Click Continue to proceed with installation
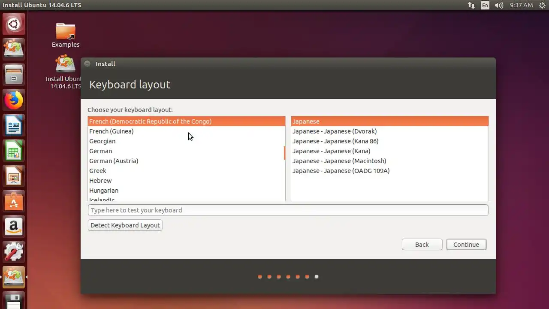Image resolution: width=549 pixels, height=309 pixels. (x=466, y=245)
